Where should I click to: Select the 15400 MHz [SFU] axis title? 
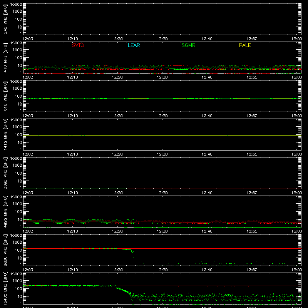[x=5, y=289]
